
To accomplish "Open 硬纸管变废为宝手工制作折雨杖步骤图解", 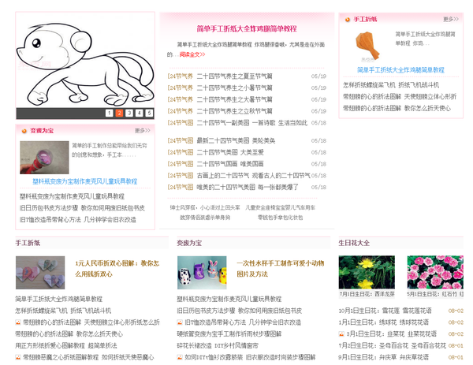I will [x=229, y=334].
